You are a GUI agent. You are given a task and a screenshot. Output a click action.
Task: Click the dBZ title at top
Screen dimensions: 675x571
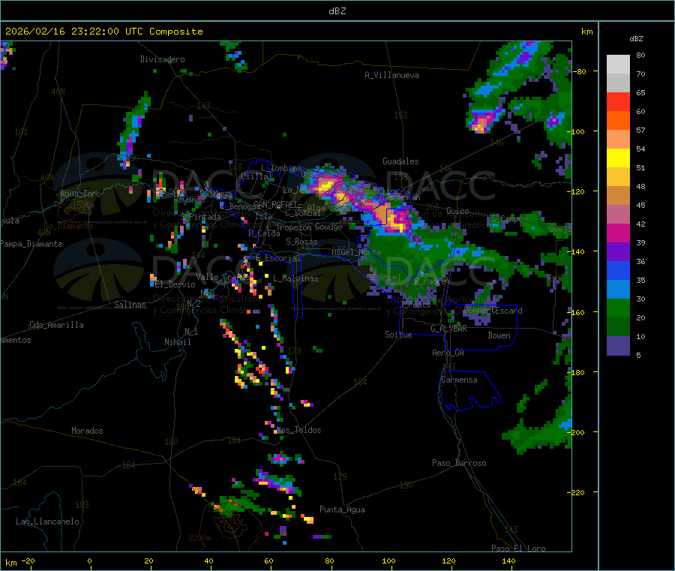click(337, 11)
